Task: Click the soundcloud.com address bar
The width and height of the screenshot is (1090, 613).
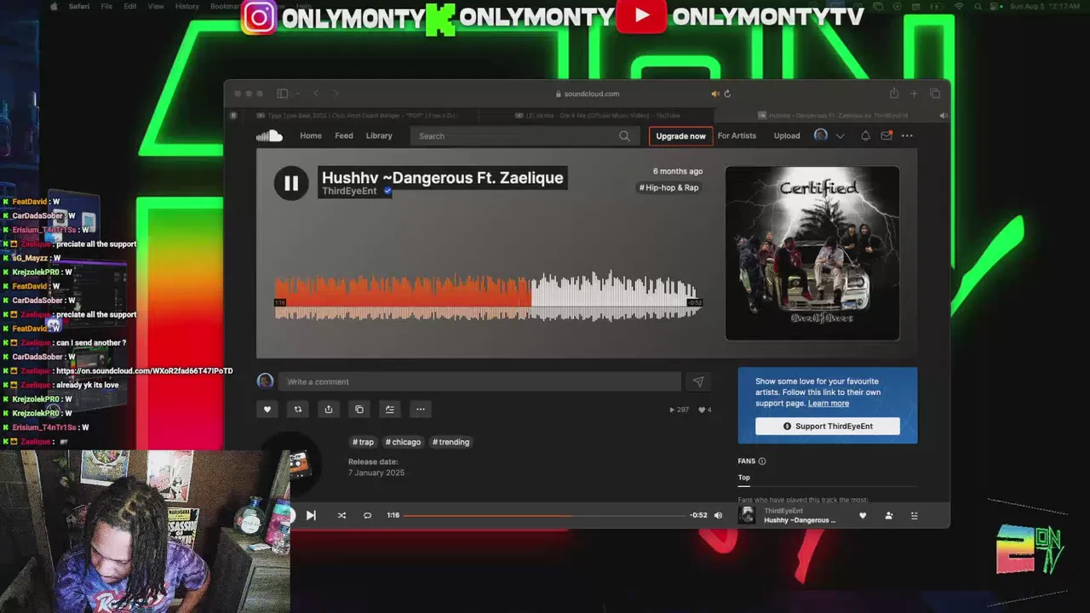Action: point(588,94)
